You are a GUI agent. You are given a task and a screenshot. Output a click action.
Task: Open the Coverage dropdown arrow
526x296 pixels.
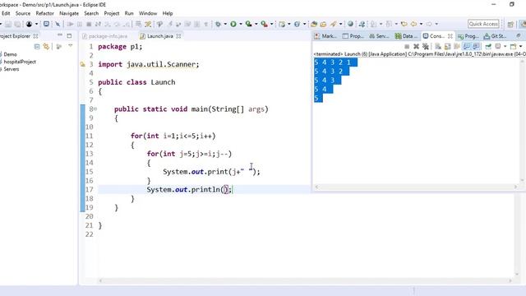tap(256, 24)
